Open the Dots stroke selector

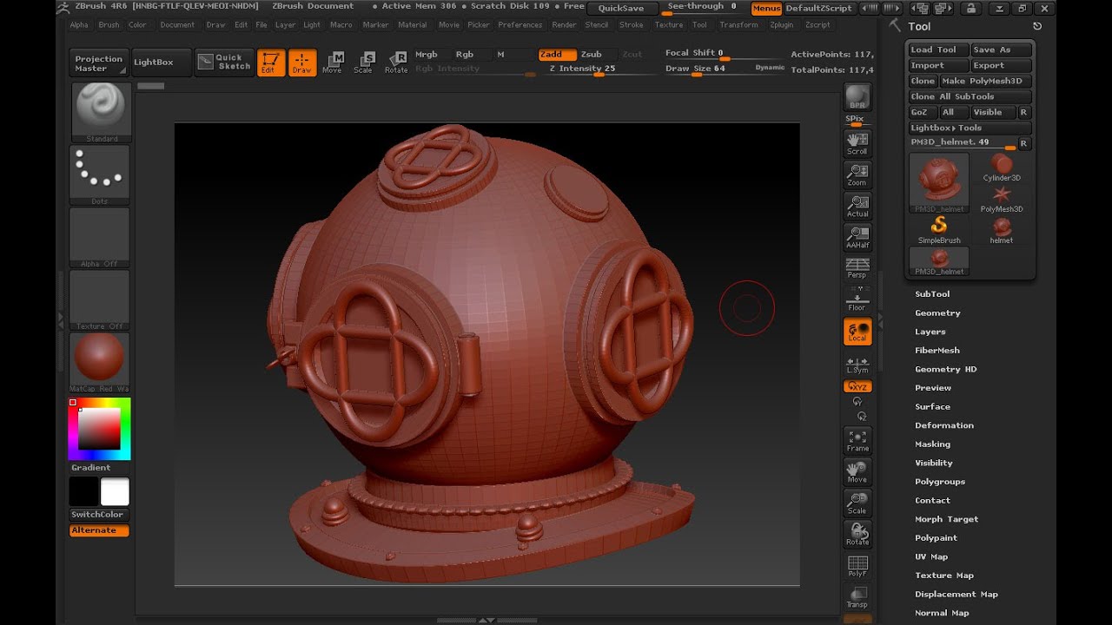coord(100,174)
